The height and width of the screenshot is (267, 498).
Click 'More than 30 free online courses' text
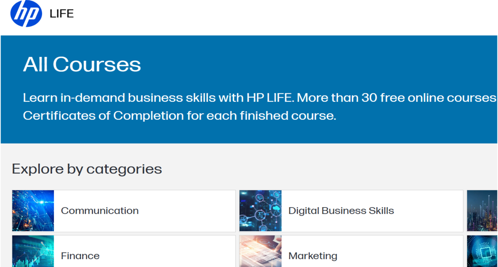(x=397, y=98)
